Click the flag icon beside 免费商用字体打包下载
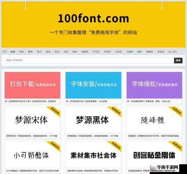The width and height of the screenshot is (187, 174). pos(6,101)
